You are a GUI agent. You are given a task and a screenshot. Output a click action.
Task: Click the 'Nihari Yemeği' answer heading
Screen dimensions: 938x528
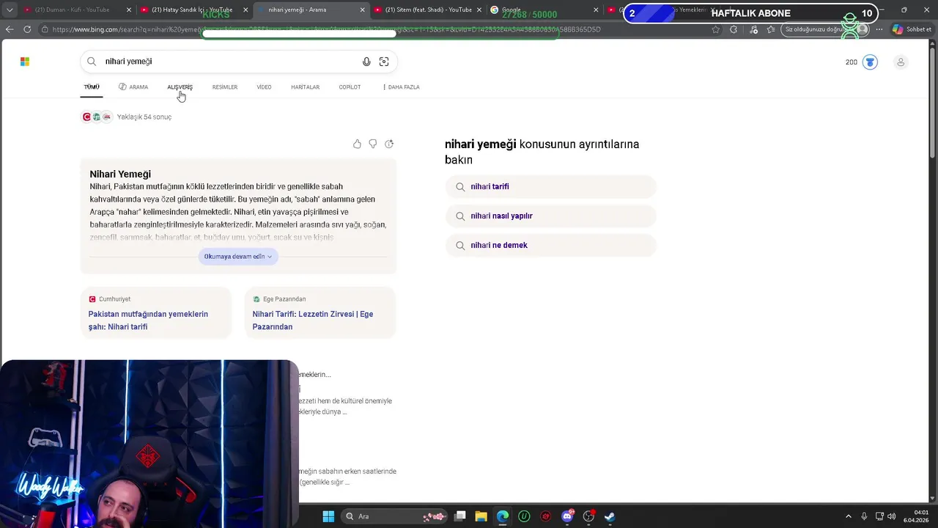pyautogui.click(x=120, y=174)
